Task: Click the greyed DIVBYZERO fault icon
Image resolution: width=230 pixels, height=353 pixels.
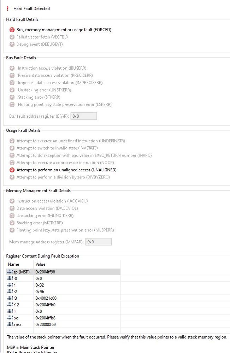Action: [12, 177]
